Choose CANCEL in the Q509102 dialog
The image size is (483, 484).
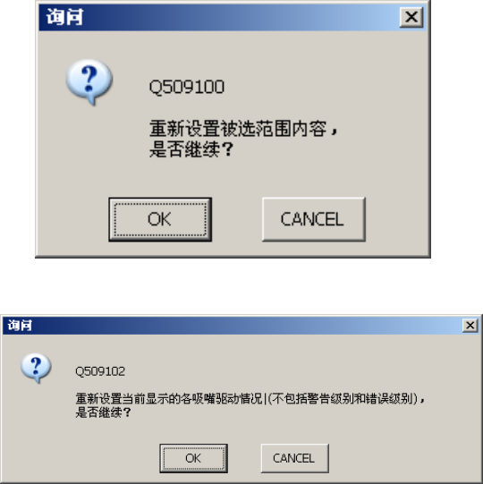click(x=295, y=458)
